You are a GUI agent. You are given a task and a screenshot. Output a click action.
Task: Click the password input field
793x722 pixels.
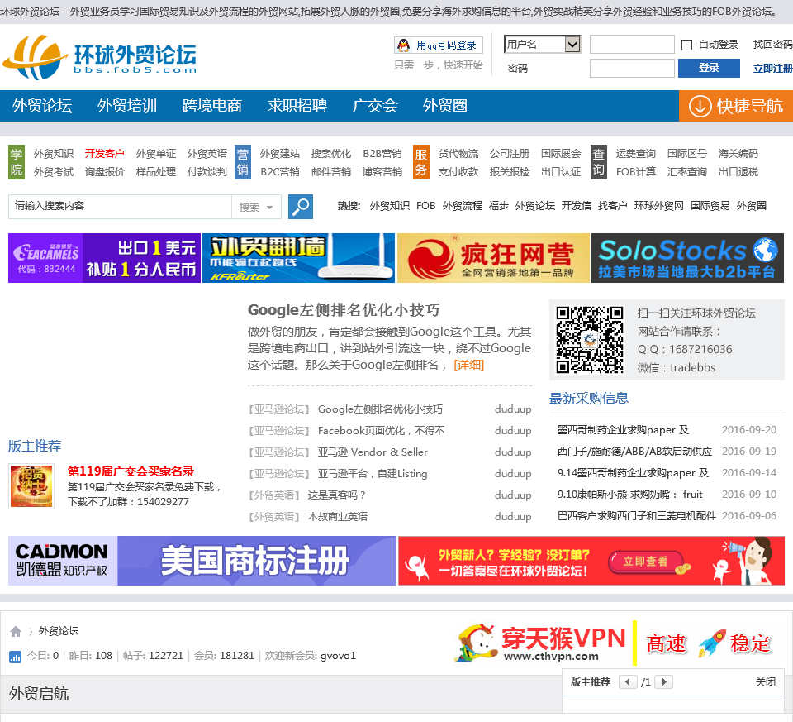click(x=632, y=69)
